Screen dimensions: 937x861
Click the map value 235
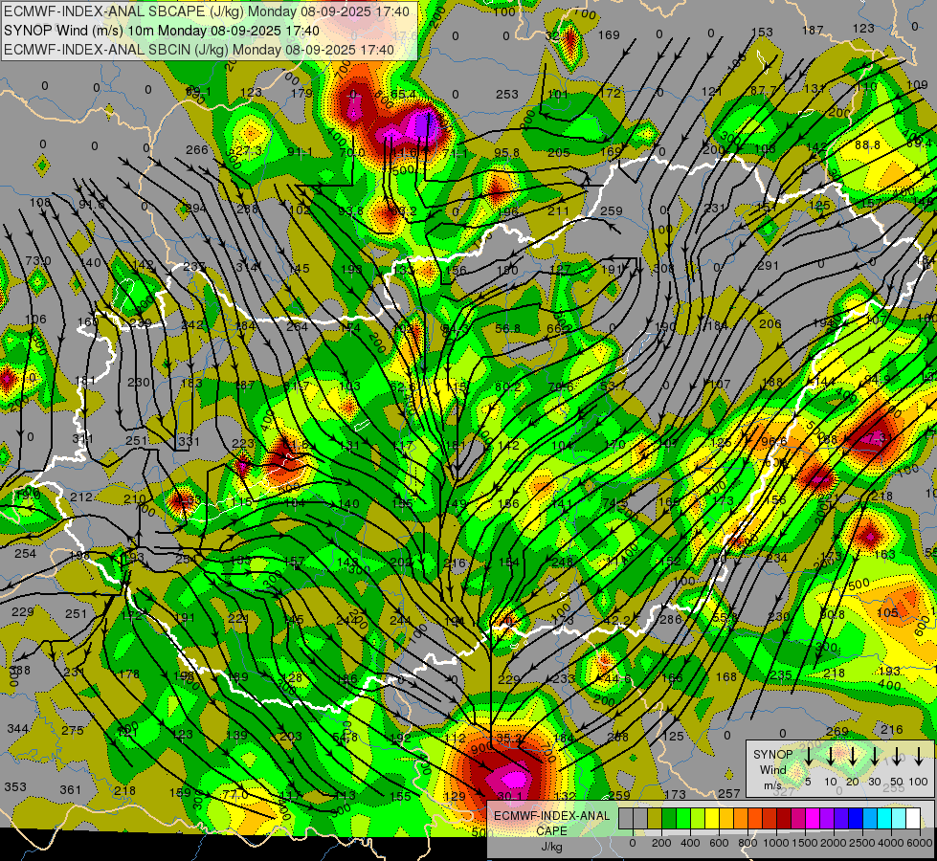780,675
